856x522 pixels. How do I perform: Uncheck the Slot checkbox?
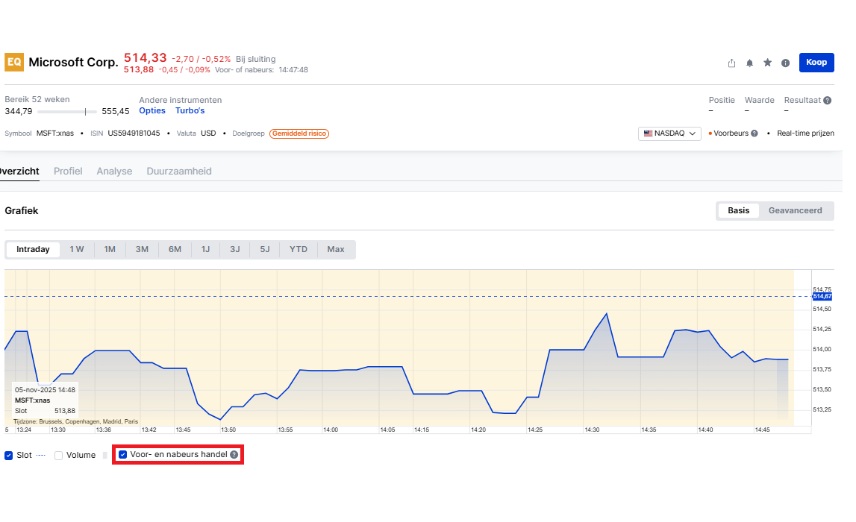point(9,455)
